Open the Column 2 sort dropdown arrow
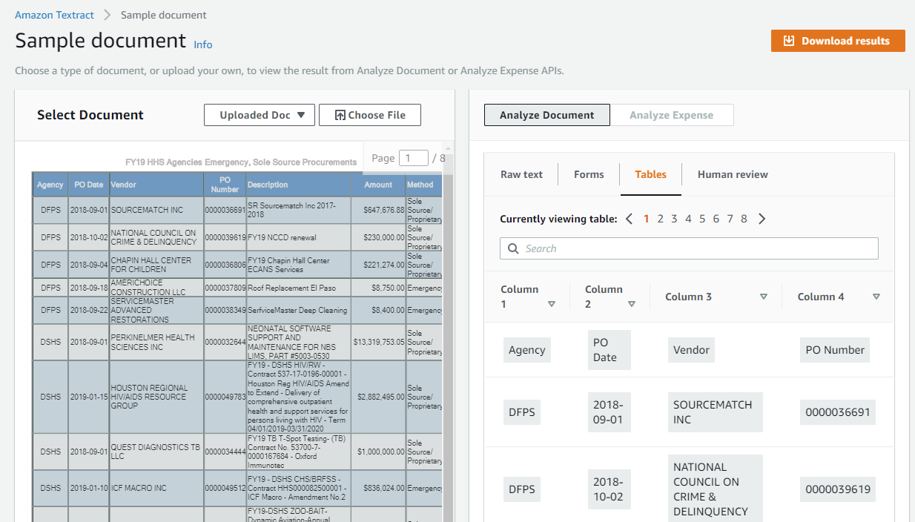 coord(632,303)
